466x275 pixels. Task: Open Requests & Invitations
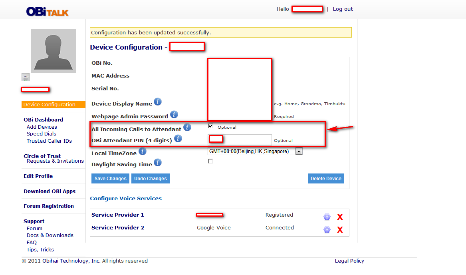[55, 161]
